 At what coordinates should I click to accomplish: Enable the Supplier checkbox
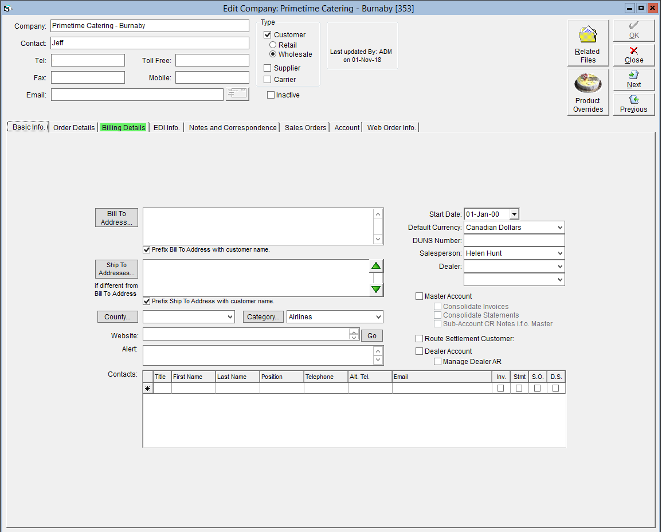[267, 68]
